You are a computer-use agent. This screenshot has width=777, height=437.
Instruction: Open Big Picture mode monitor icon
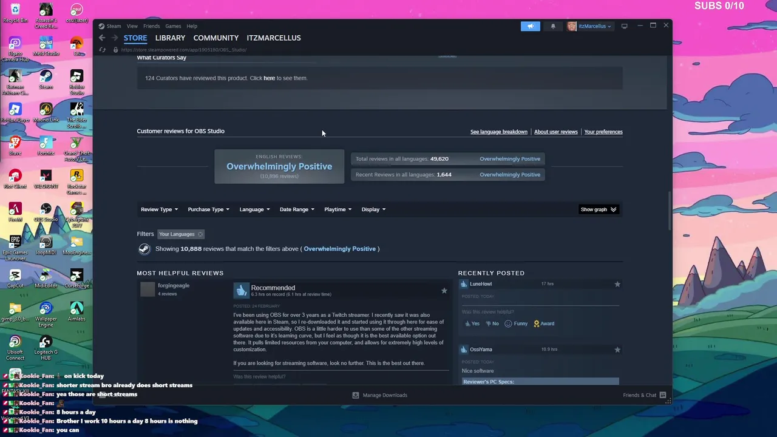click(x=624, y=26)
